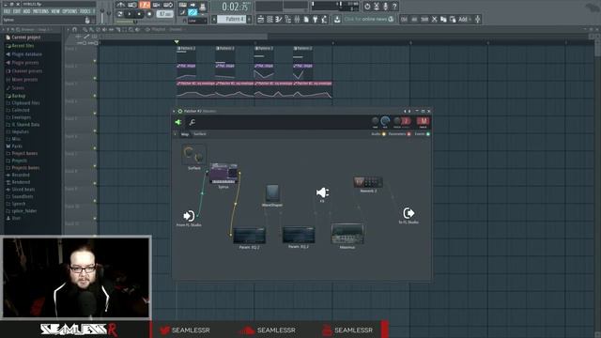
Task: Select the WaveShaper node in Patcher
Action: pyautogui.click(x=272, y=193)
